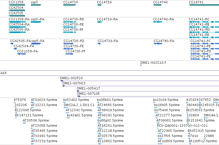Viewport: 219px width, 145px height.
Task: Select the CG14736 gene glyph
Action: coord(70,5)
